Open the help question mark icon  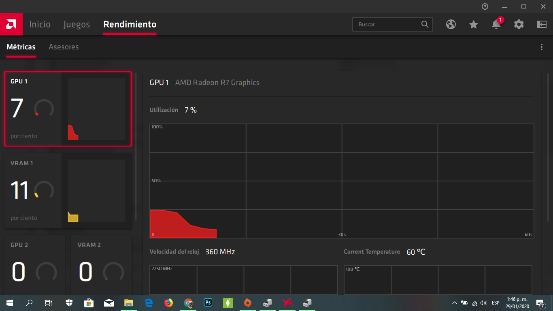485,6
